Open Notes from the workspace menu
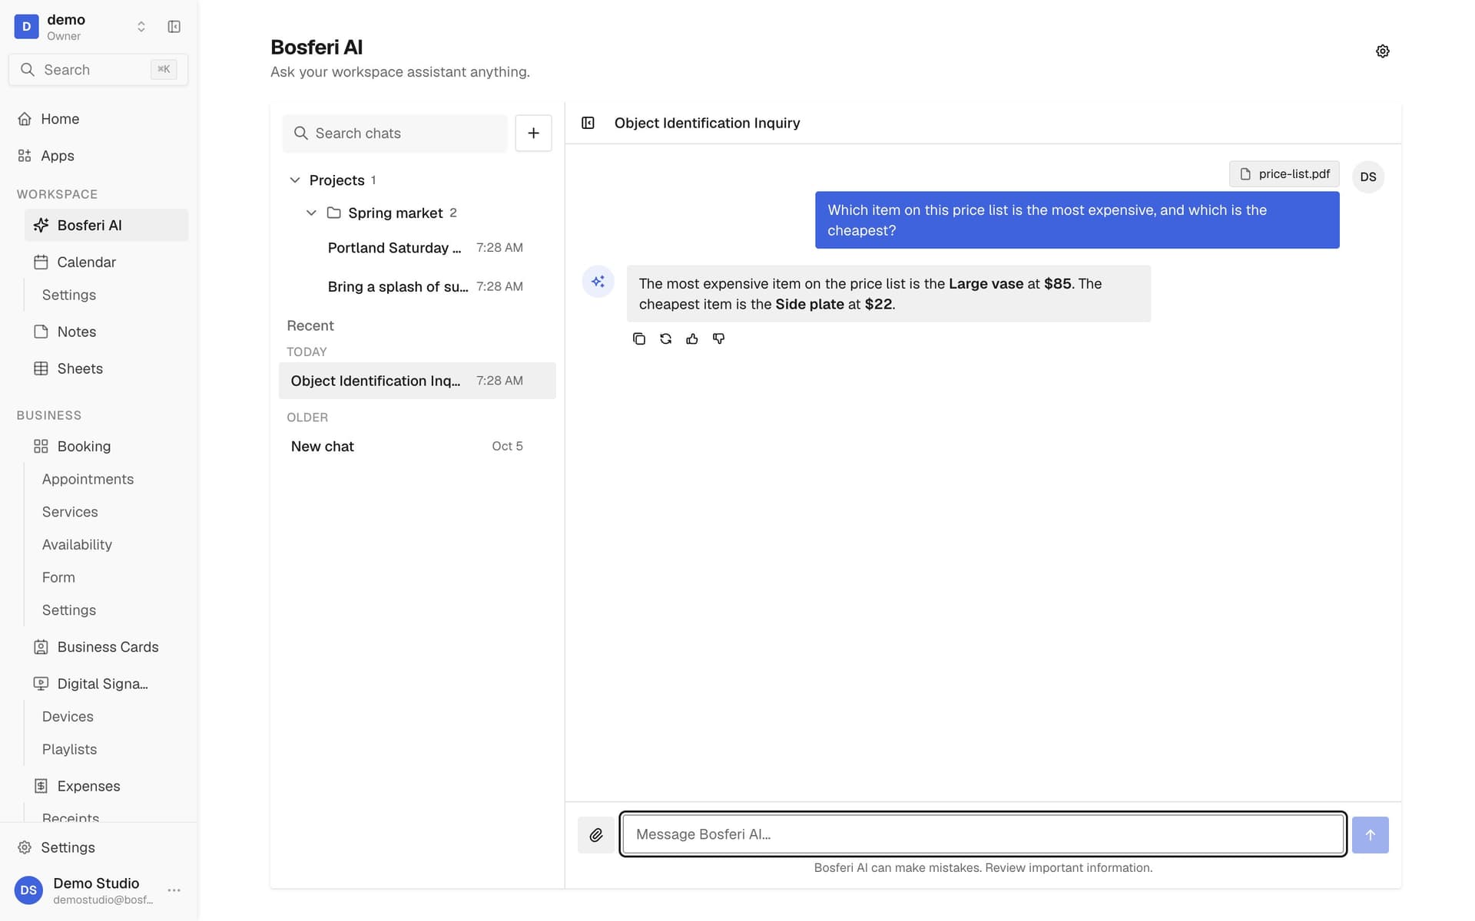Screen dimensions: 1475x921 click(x=106, y=332)
